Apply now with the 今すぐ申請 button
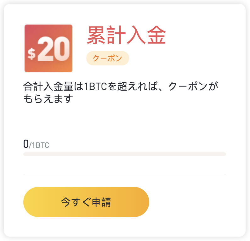The width and height of the screenshot is (250, 241). (86, 202)
